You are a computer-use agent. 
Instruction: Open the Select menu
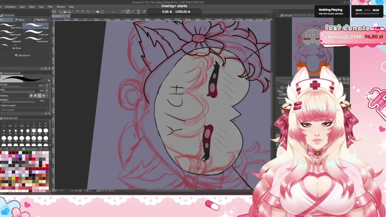pyautogui.click(x=32, y=7)
